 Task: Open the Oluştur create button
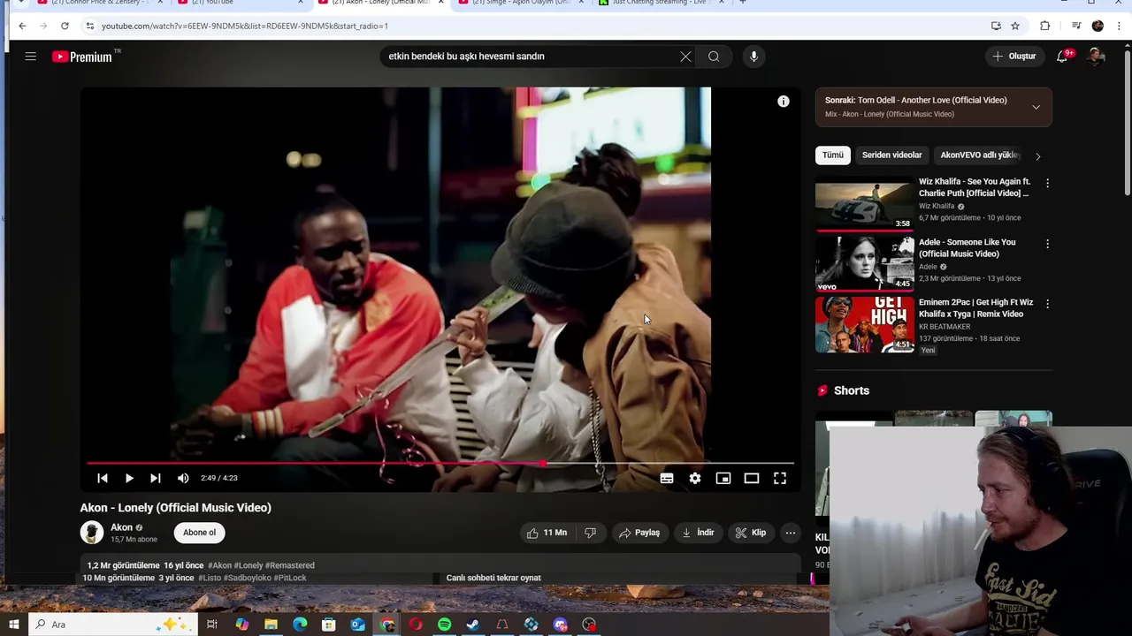pos(1014,57)
